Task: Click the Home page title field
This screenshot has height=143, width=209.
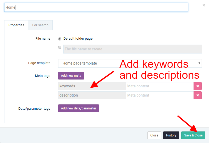Action: (x=96, y=7)
